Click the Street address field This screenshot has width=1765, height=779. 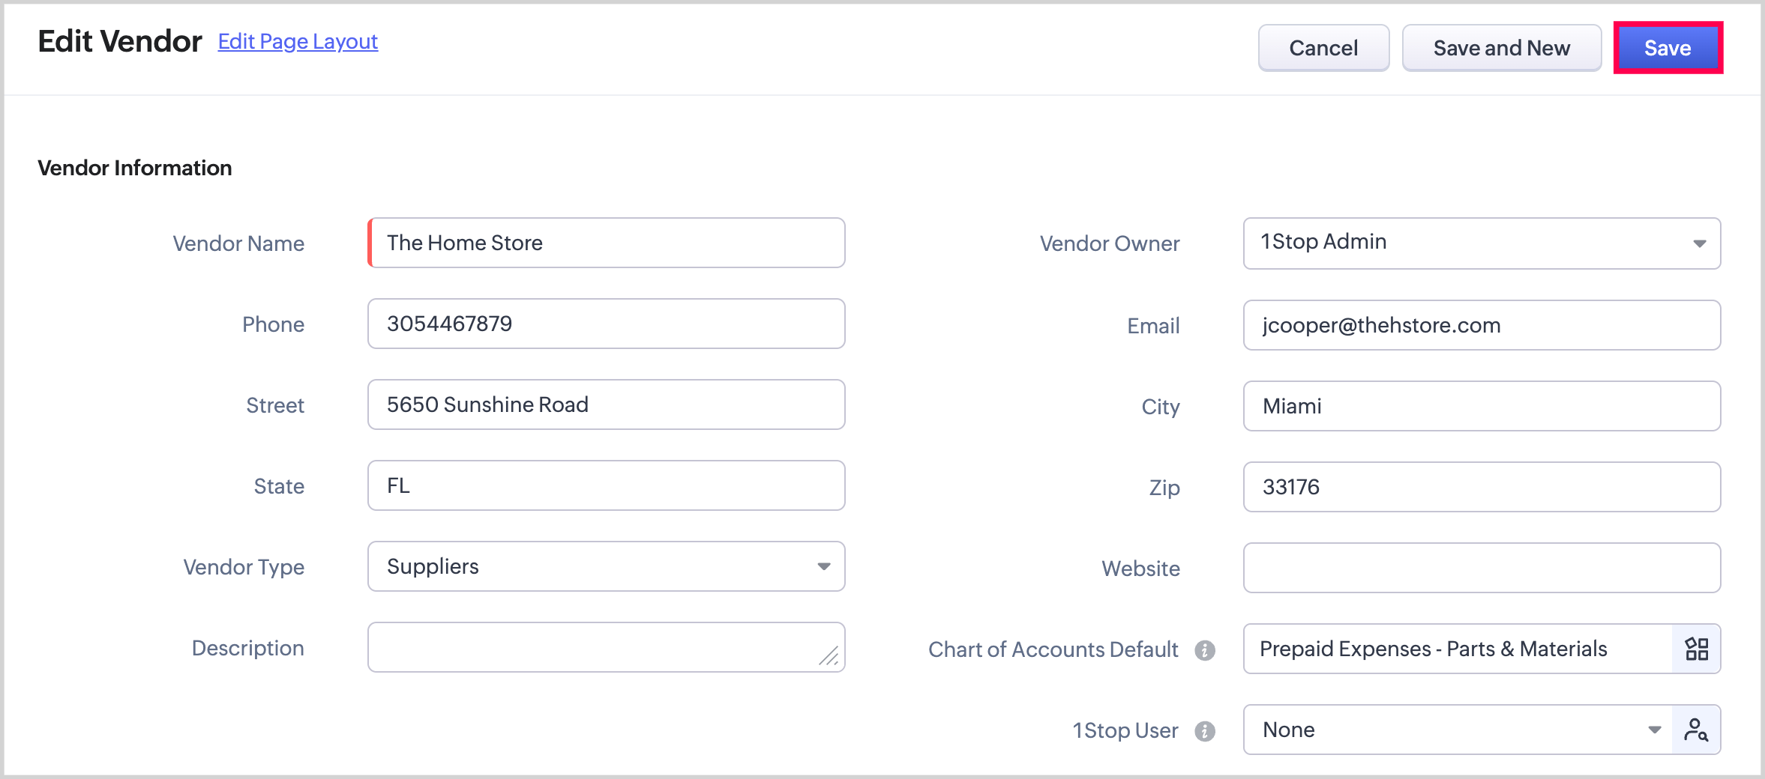(x=606, y=404)
